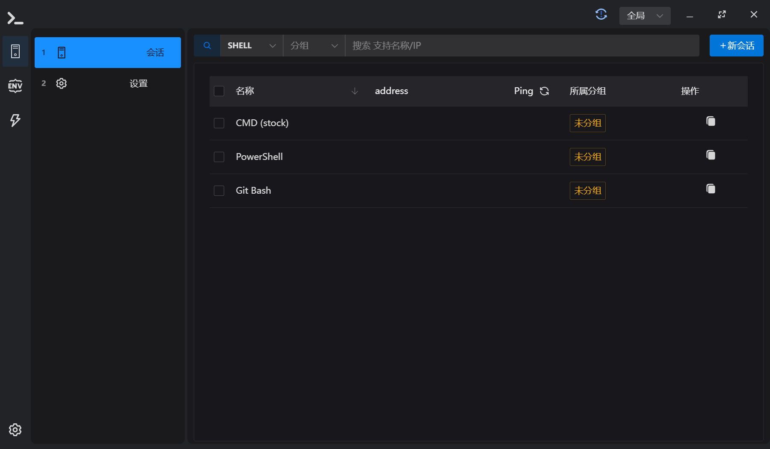Image resolution: width=770 pixels, height=449 pixels.
Task: Click the sessions device icon in sidebar
Action: click(15, 51)
